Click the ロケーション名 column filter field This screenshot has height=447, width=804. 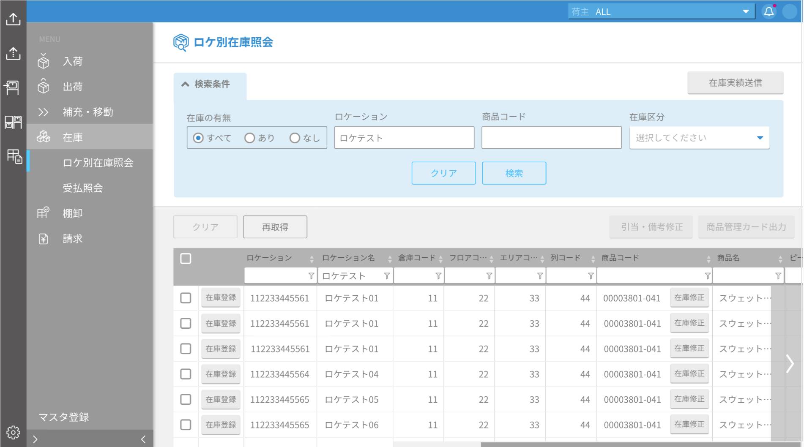click(x=356, y=276)
